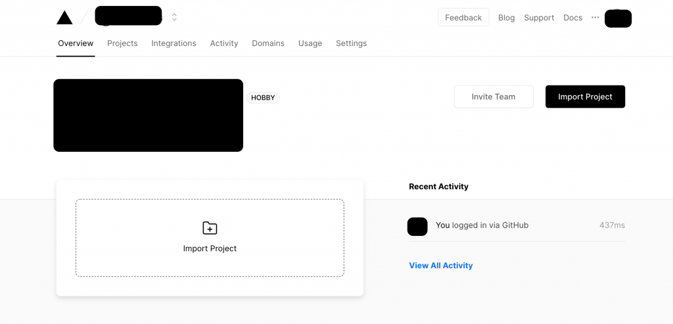Click the avatar beside login activity
The width and height of the screenshot is (673, 324).
pos(417,227)
